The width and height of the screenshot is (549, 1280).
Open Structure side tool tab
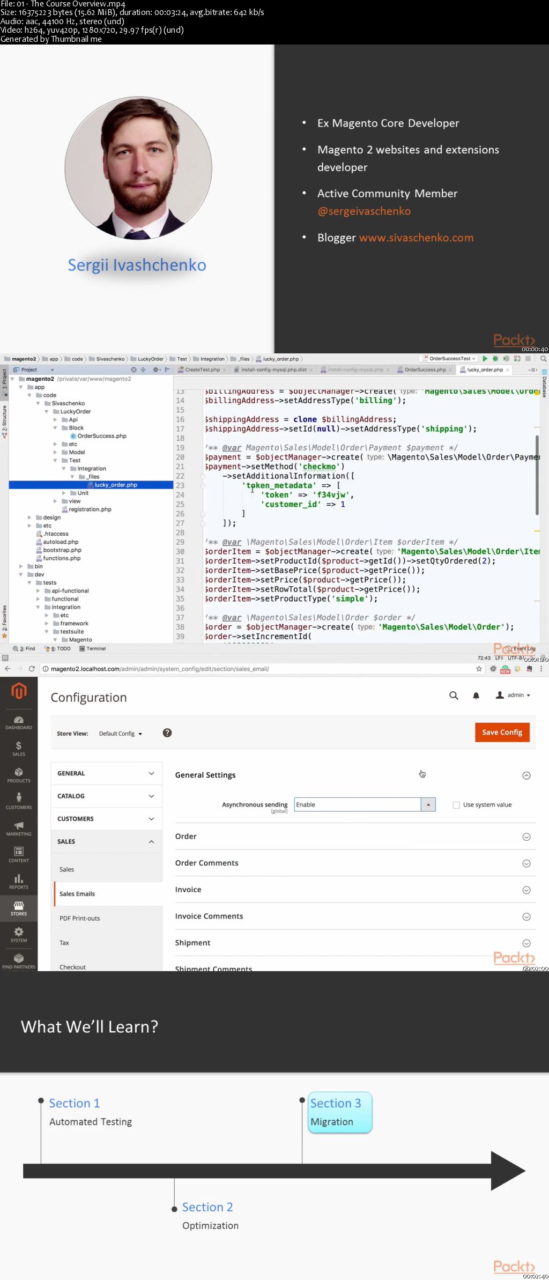pyautogui.click(x=4, y=421)
